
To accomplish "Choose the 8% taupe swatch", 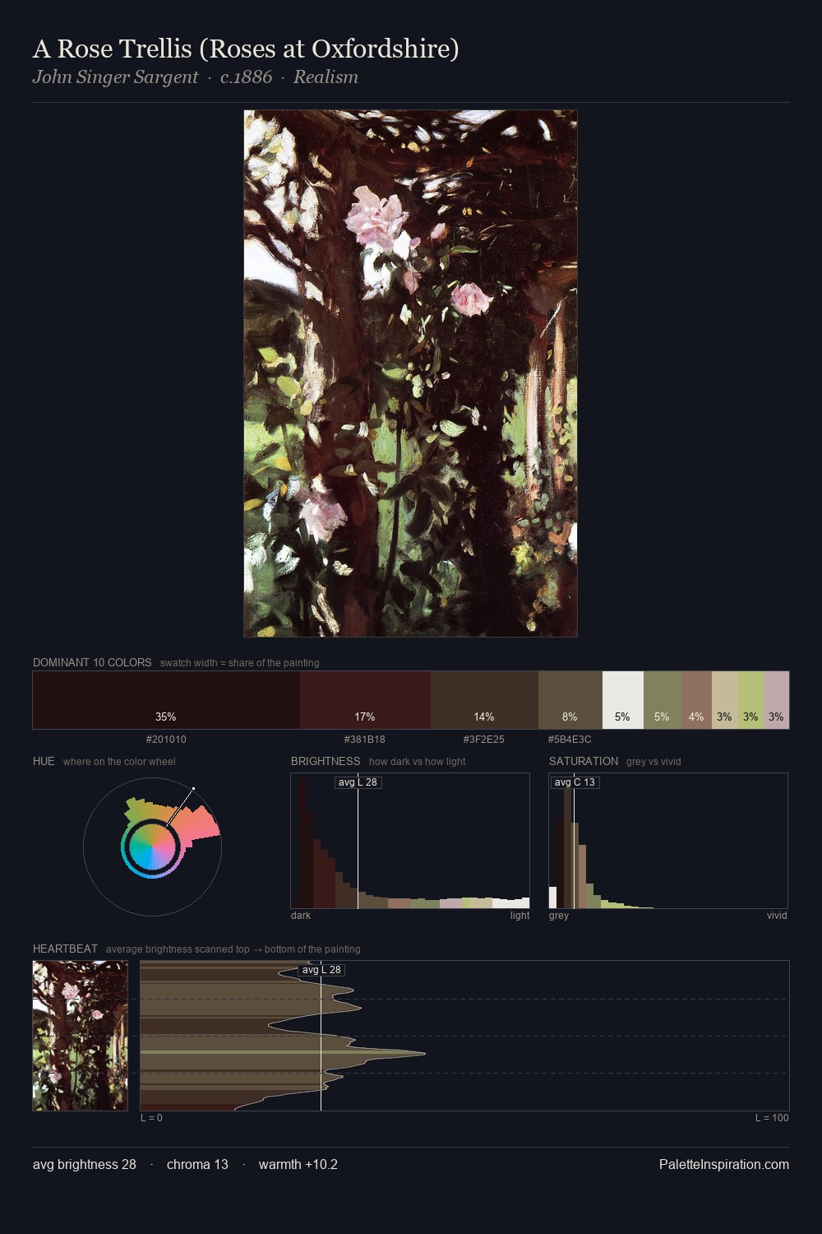I will [x=570, y=700].
